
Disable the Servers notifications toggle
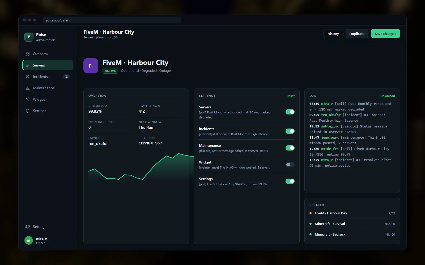pos(290,112)
